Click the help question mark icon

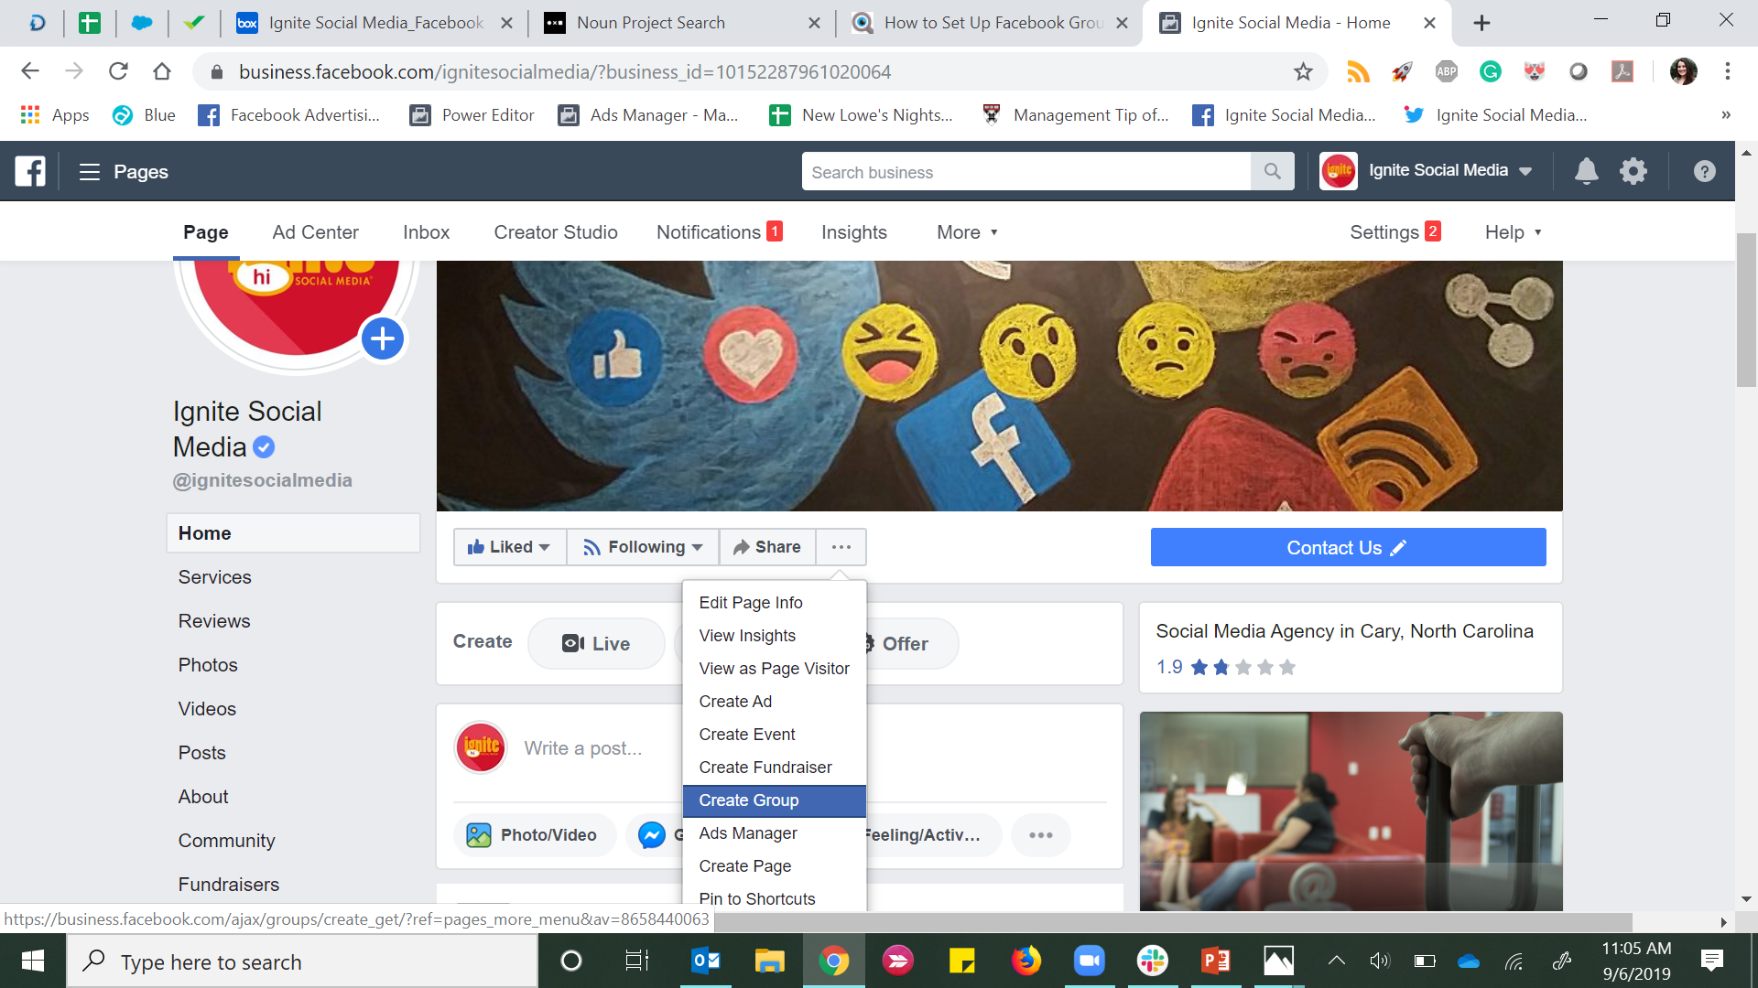pos(1704,171)
